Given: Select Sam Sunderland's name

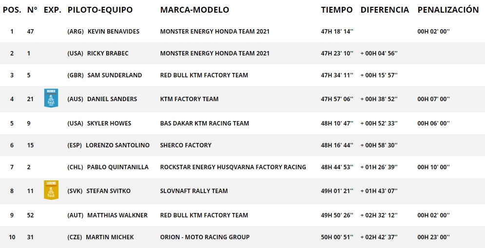Looking at the screenshot, I should point(115,75).
